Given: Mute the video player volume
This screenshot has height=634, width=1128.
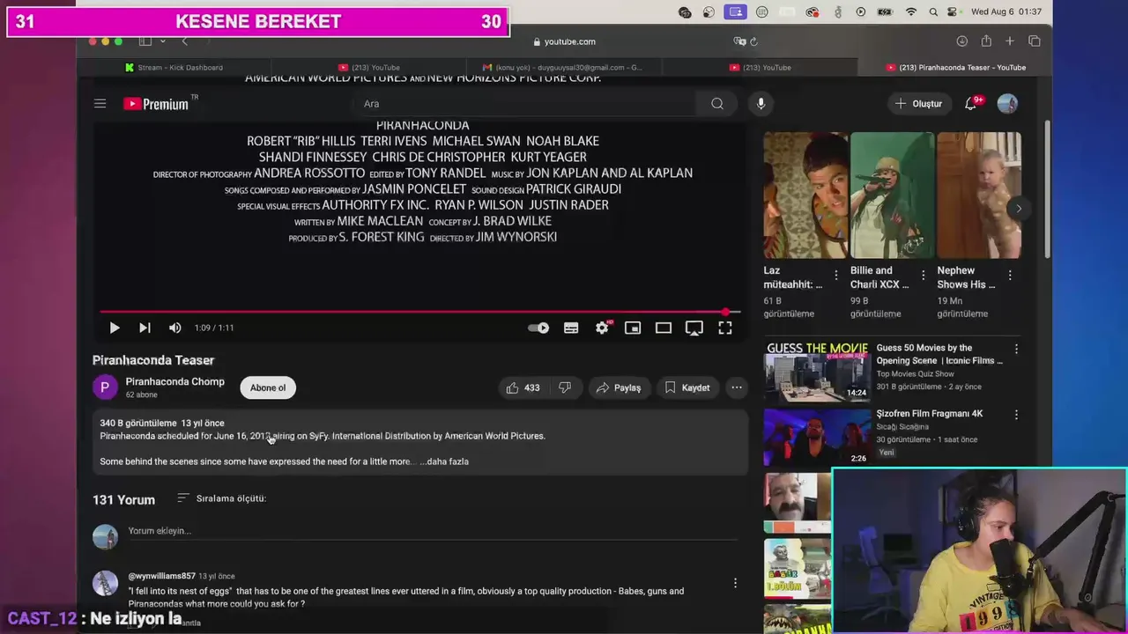Looking at the screenshot, I should click(x=174, y=328).
